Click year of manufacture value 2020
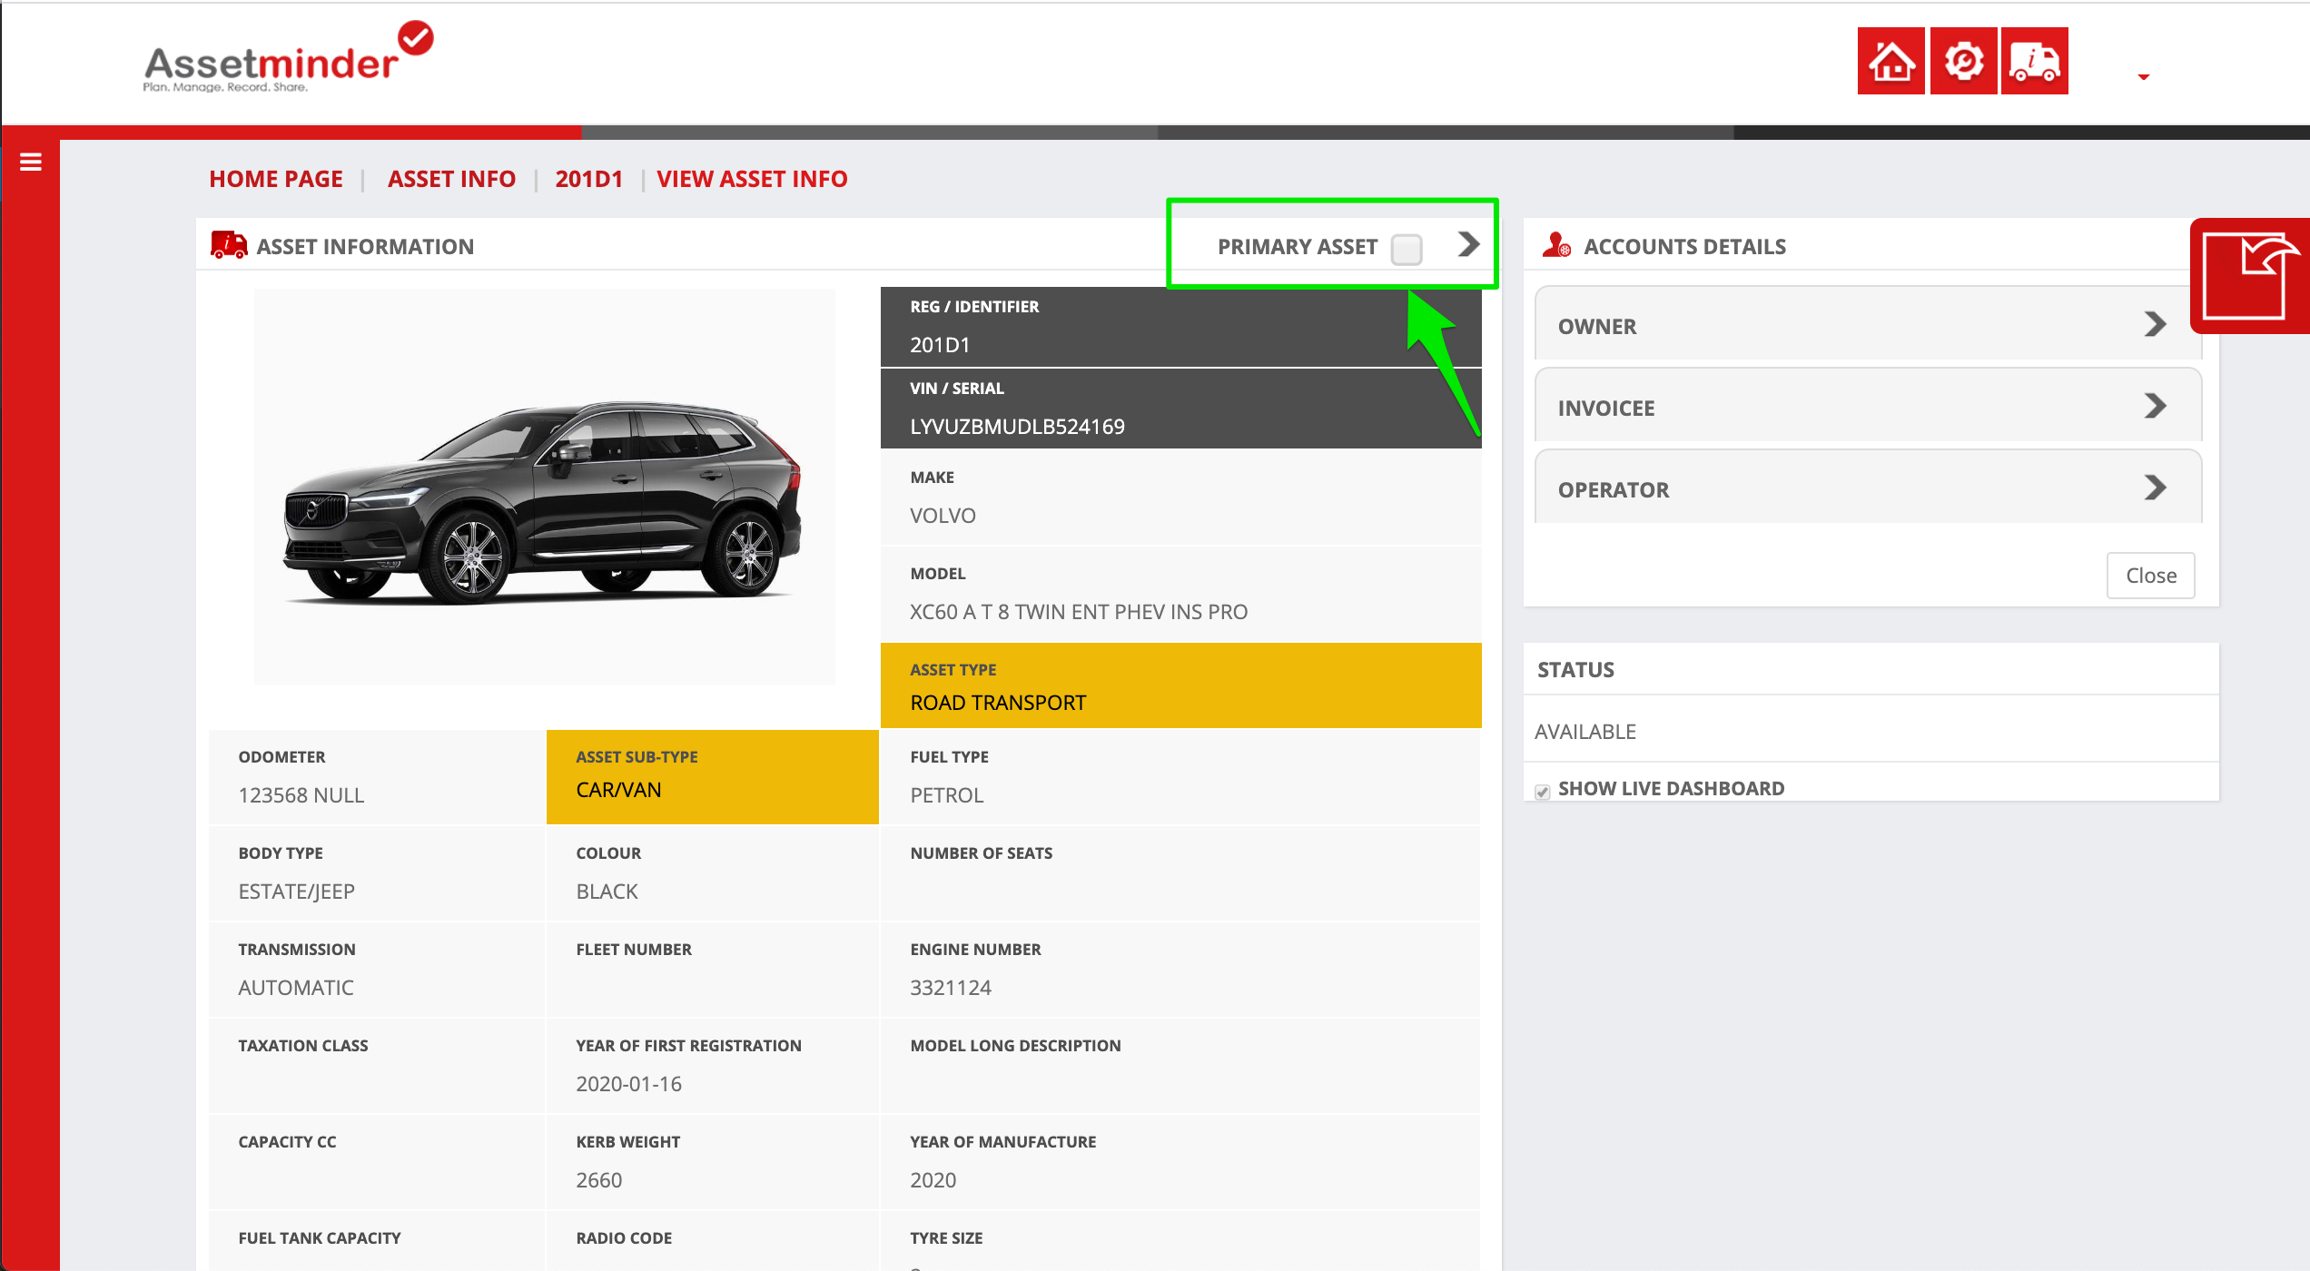The height and width of the screenshot is (1271, 2310). point(933,1180)
